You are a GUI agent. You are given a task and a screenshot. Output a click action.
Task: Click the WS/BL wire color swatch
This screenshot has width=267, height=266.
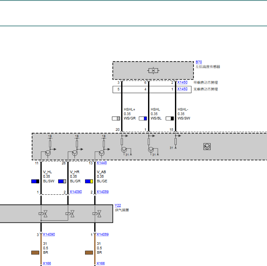click(143, 118)
